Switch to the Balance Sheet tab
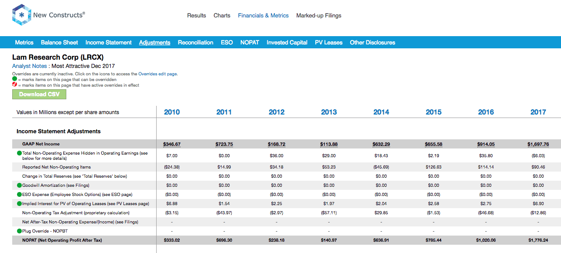The width and height of the screenshot is (561, 253). [x=59, y=42]
